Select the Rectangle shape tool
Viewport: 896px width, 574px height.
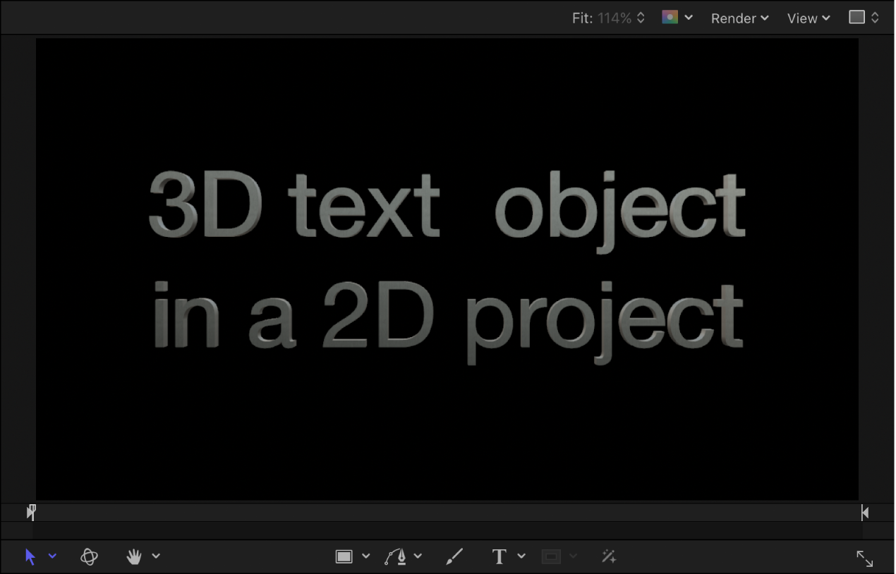[344, 556]
